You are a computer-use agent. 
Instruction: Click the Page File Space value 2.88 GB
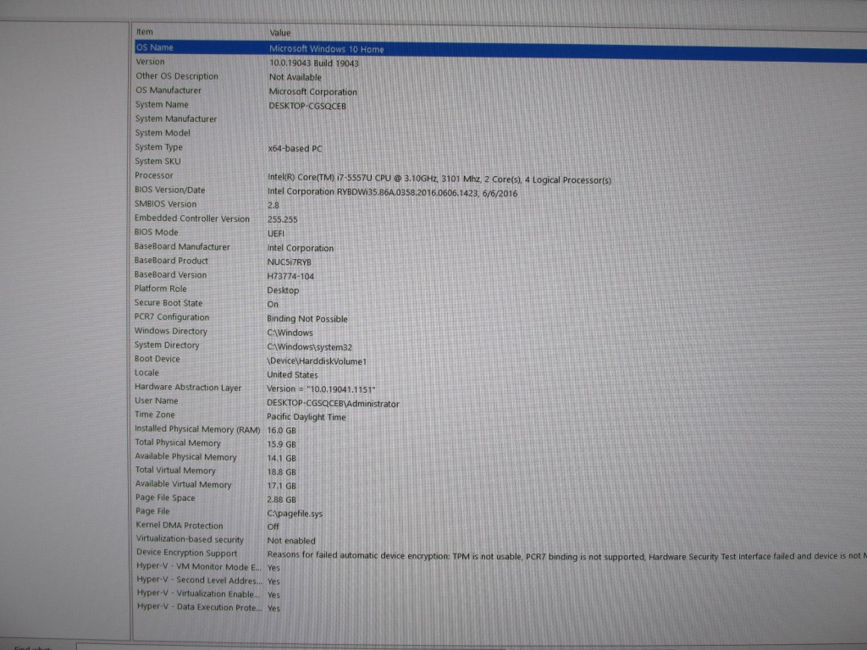coord(282,499)
